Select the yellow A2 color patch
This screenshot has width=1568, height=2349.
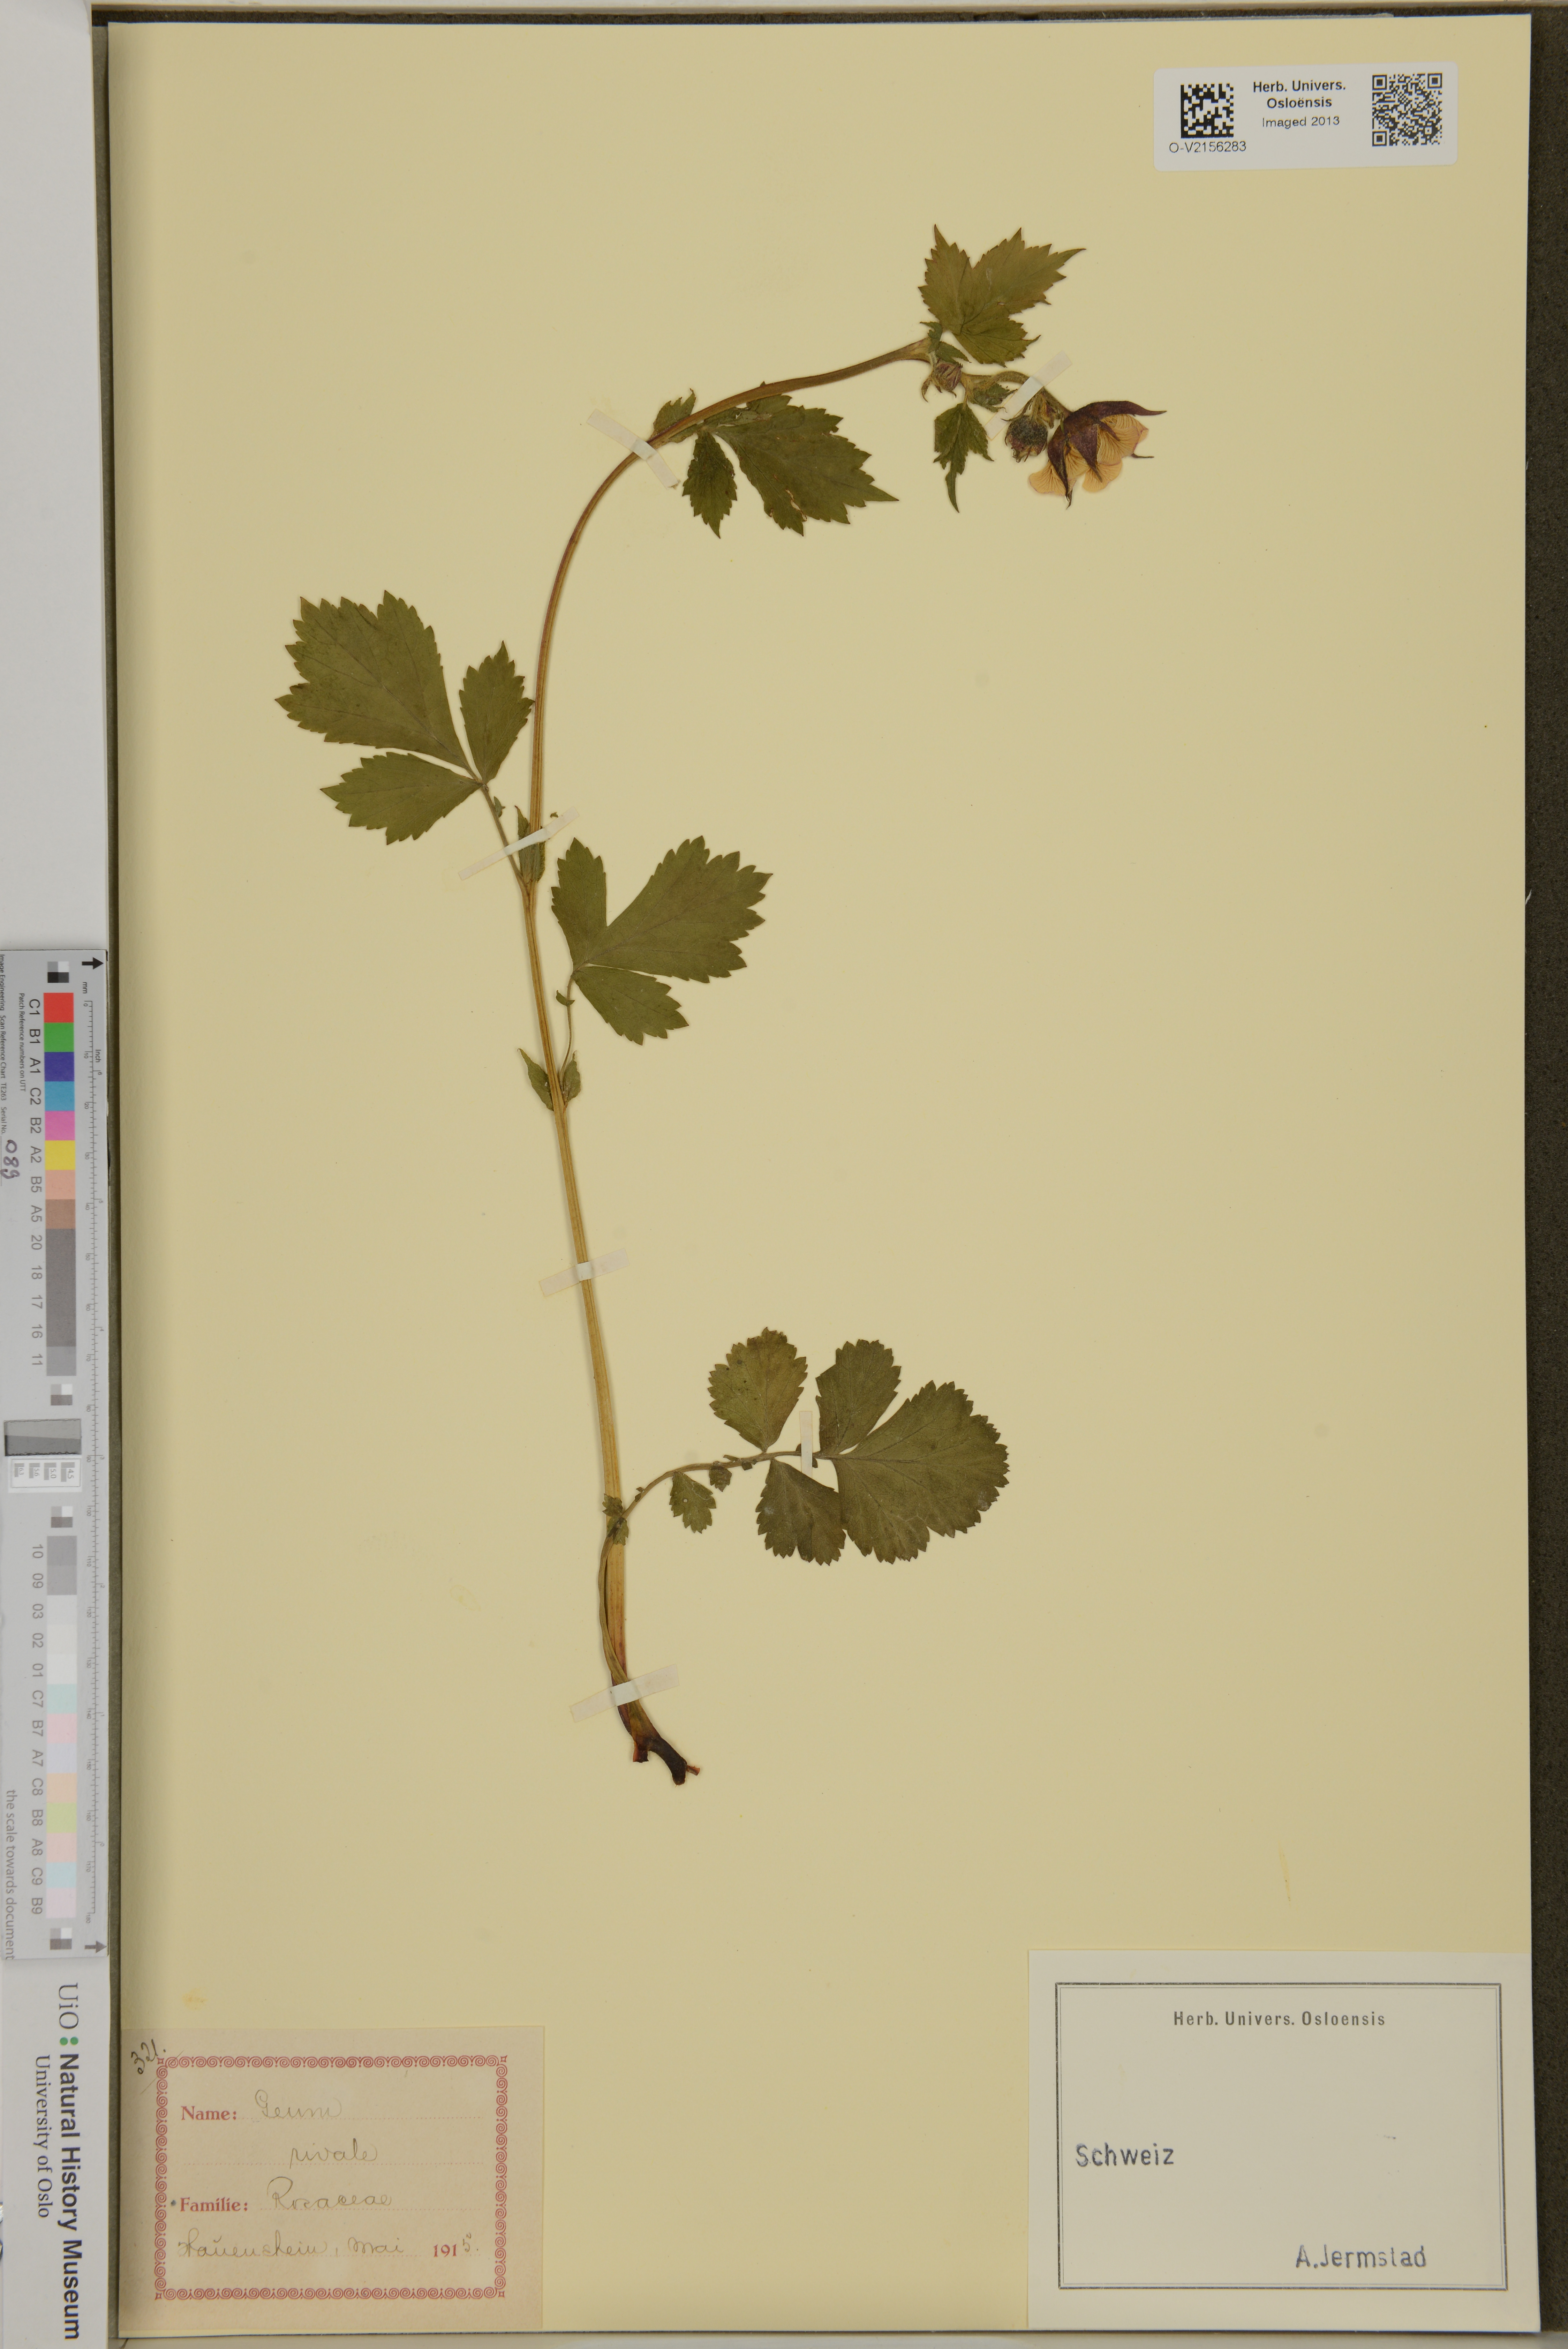60,1155
